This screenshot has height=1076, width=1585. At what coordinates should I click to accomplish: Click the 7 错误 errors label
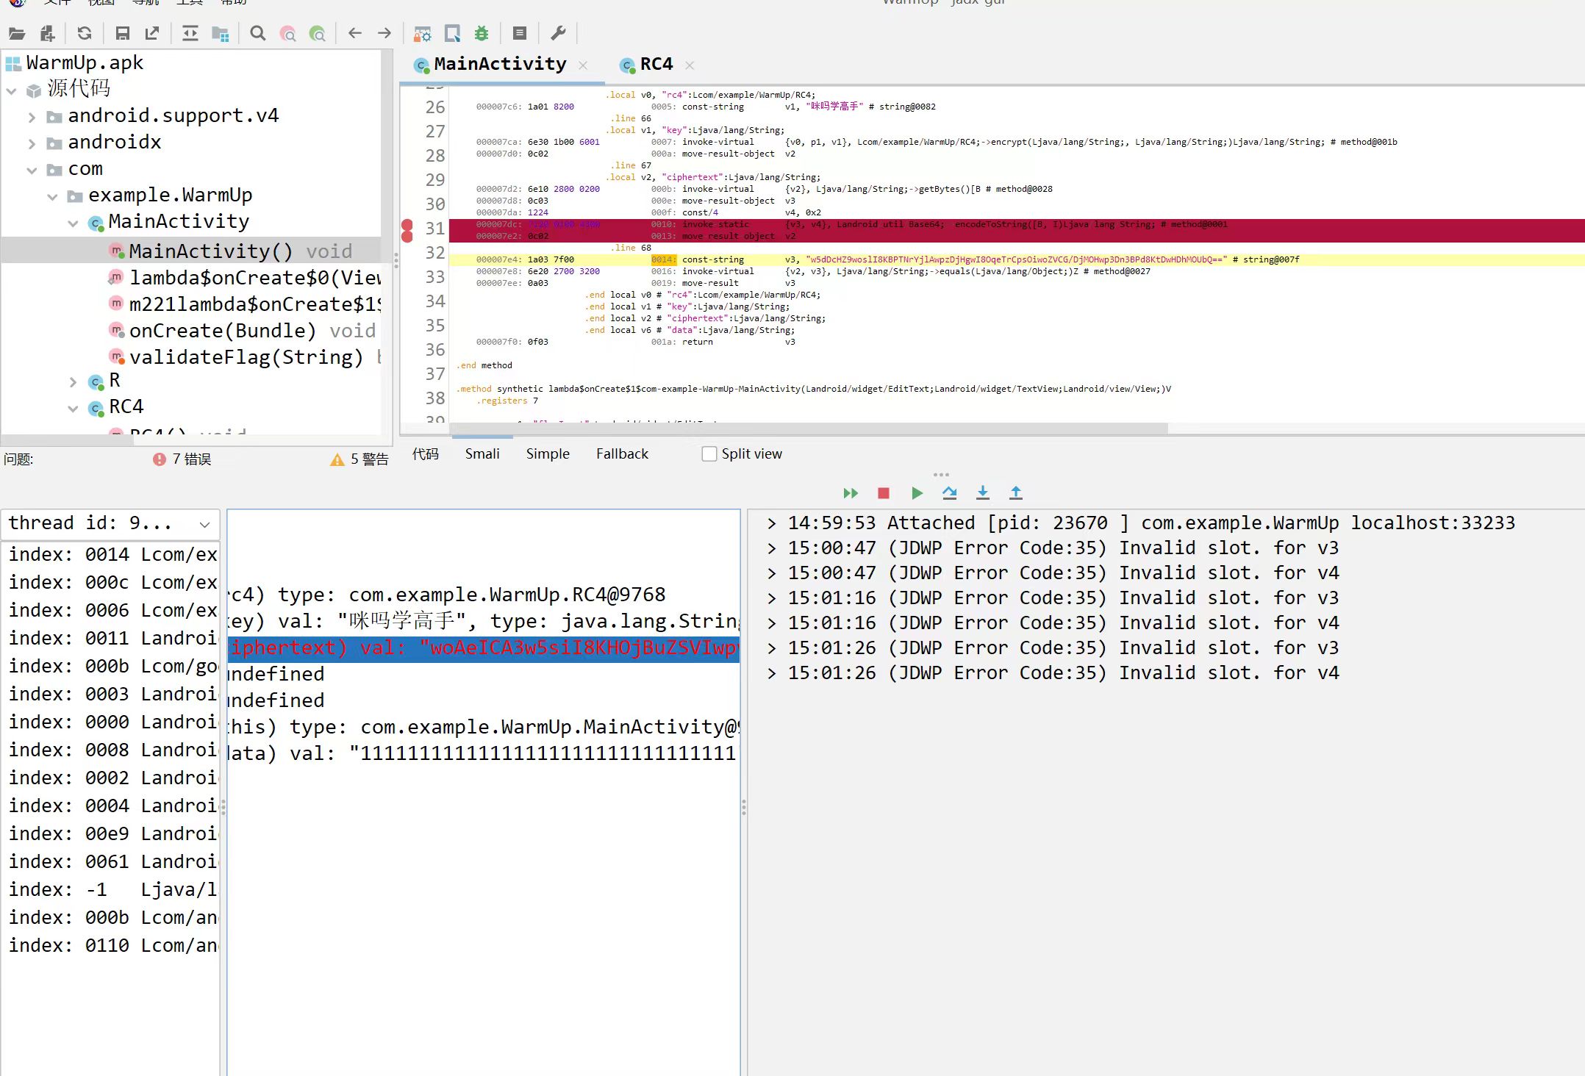pos(192,459)
